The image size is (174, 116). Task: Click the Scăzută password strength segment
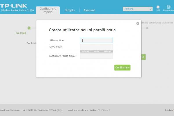point(85,51)
